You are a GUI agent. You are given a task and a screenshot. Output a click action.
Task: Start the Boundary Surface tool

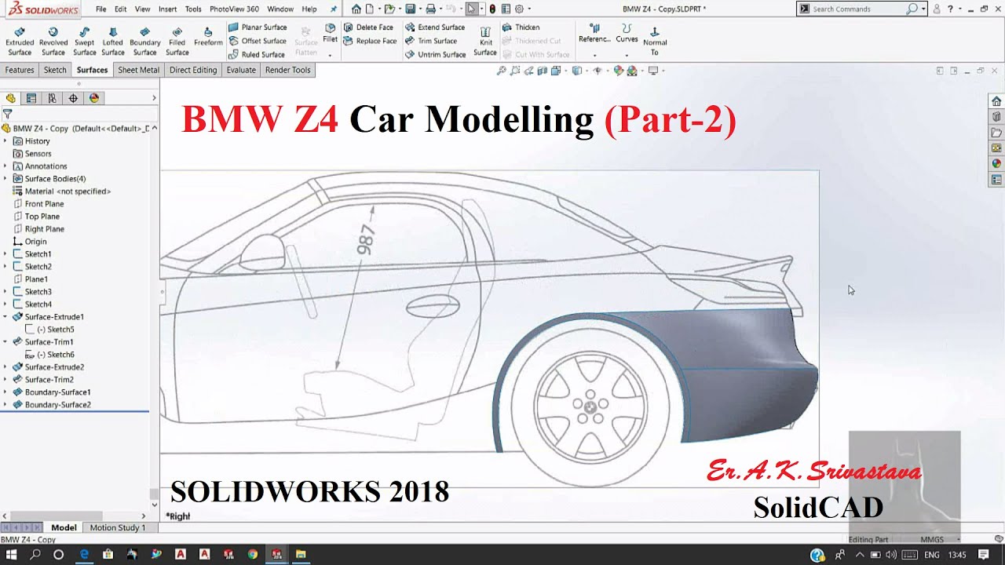(145, 42)
